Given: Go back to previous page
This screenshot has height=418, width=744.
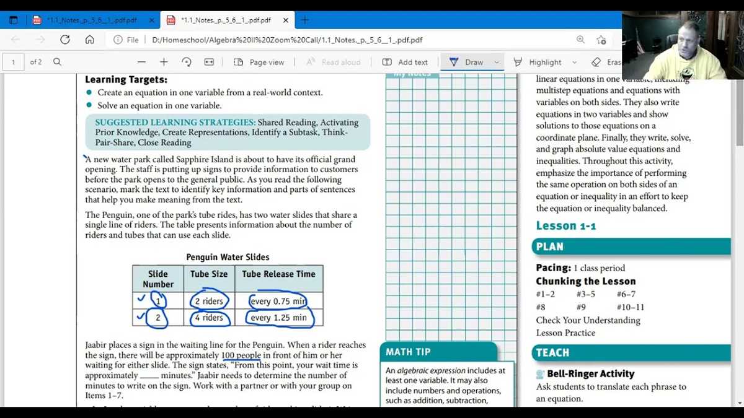Looking at the screenshot, I should click(x=15, y=40).
